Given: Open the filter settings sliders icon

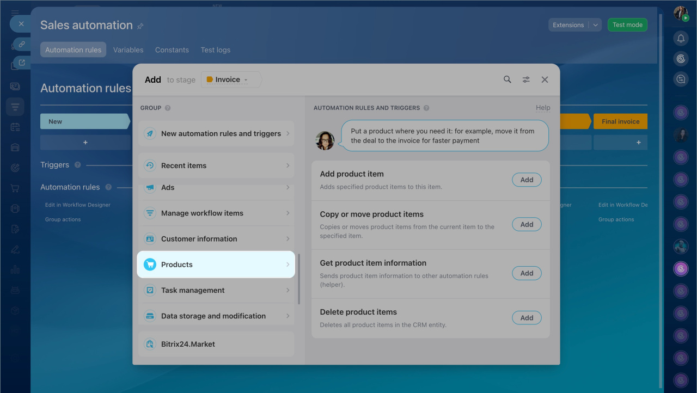Looking at the screenshot, I should [x=526, y=79].
